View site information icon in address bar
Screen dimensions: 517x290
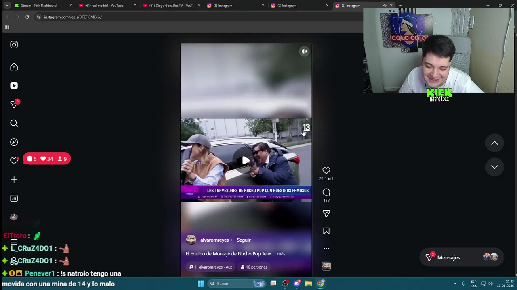39,17
